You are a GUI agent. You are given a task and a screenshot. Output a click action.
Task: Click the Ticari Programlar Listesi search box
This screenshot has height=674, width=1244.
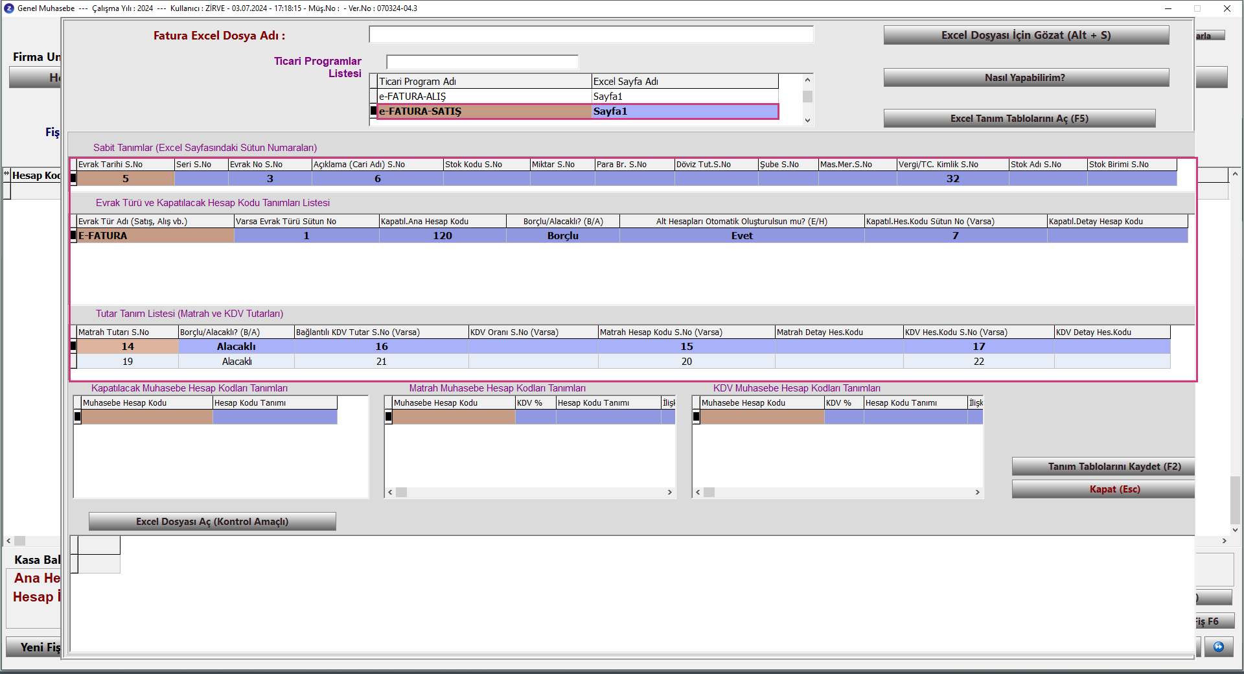[x=482, y=62]
